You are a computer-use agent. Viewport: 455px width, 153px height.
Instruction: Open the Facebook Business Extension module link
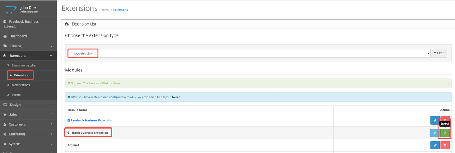coord(91,120)
